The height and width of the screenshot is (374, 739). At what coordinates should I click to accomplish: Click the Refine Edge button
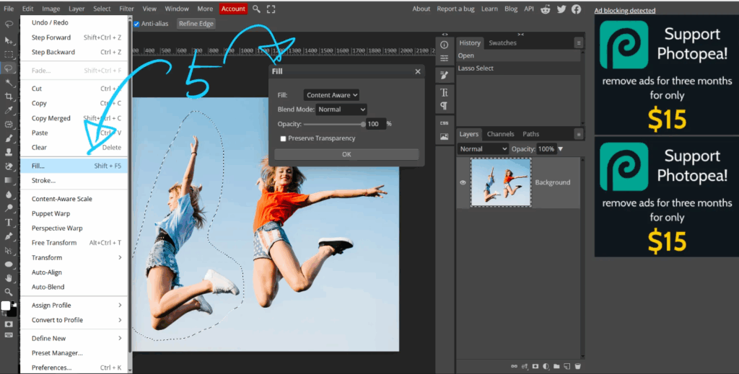coord(196,24)
